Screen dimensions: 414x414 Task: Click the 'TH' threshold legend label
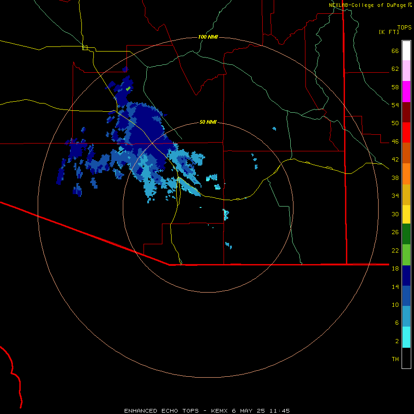(x=395, y=359)
